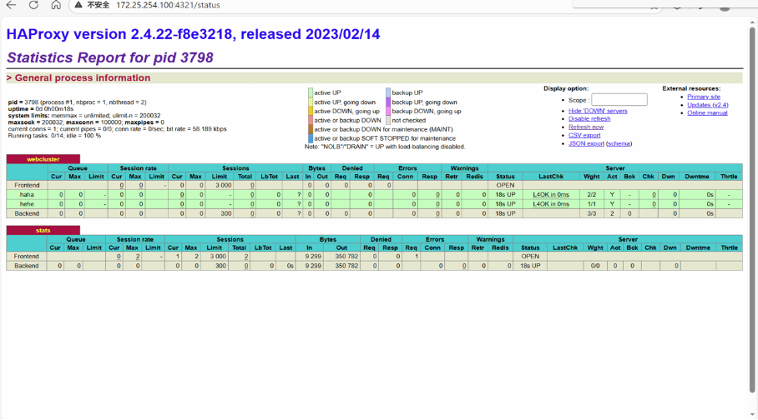758x420 pixels.
Task: Select the haha server row name
Action: coord(27,194)
